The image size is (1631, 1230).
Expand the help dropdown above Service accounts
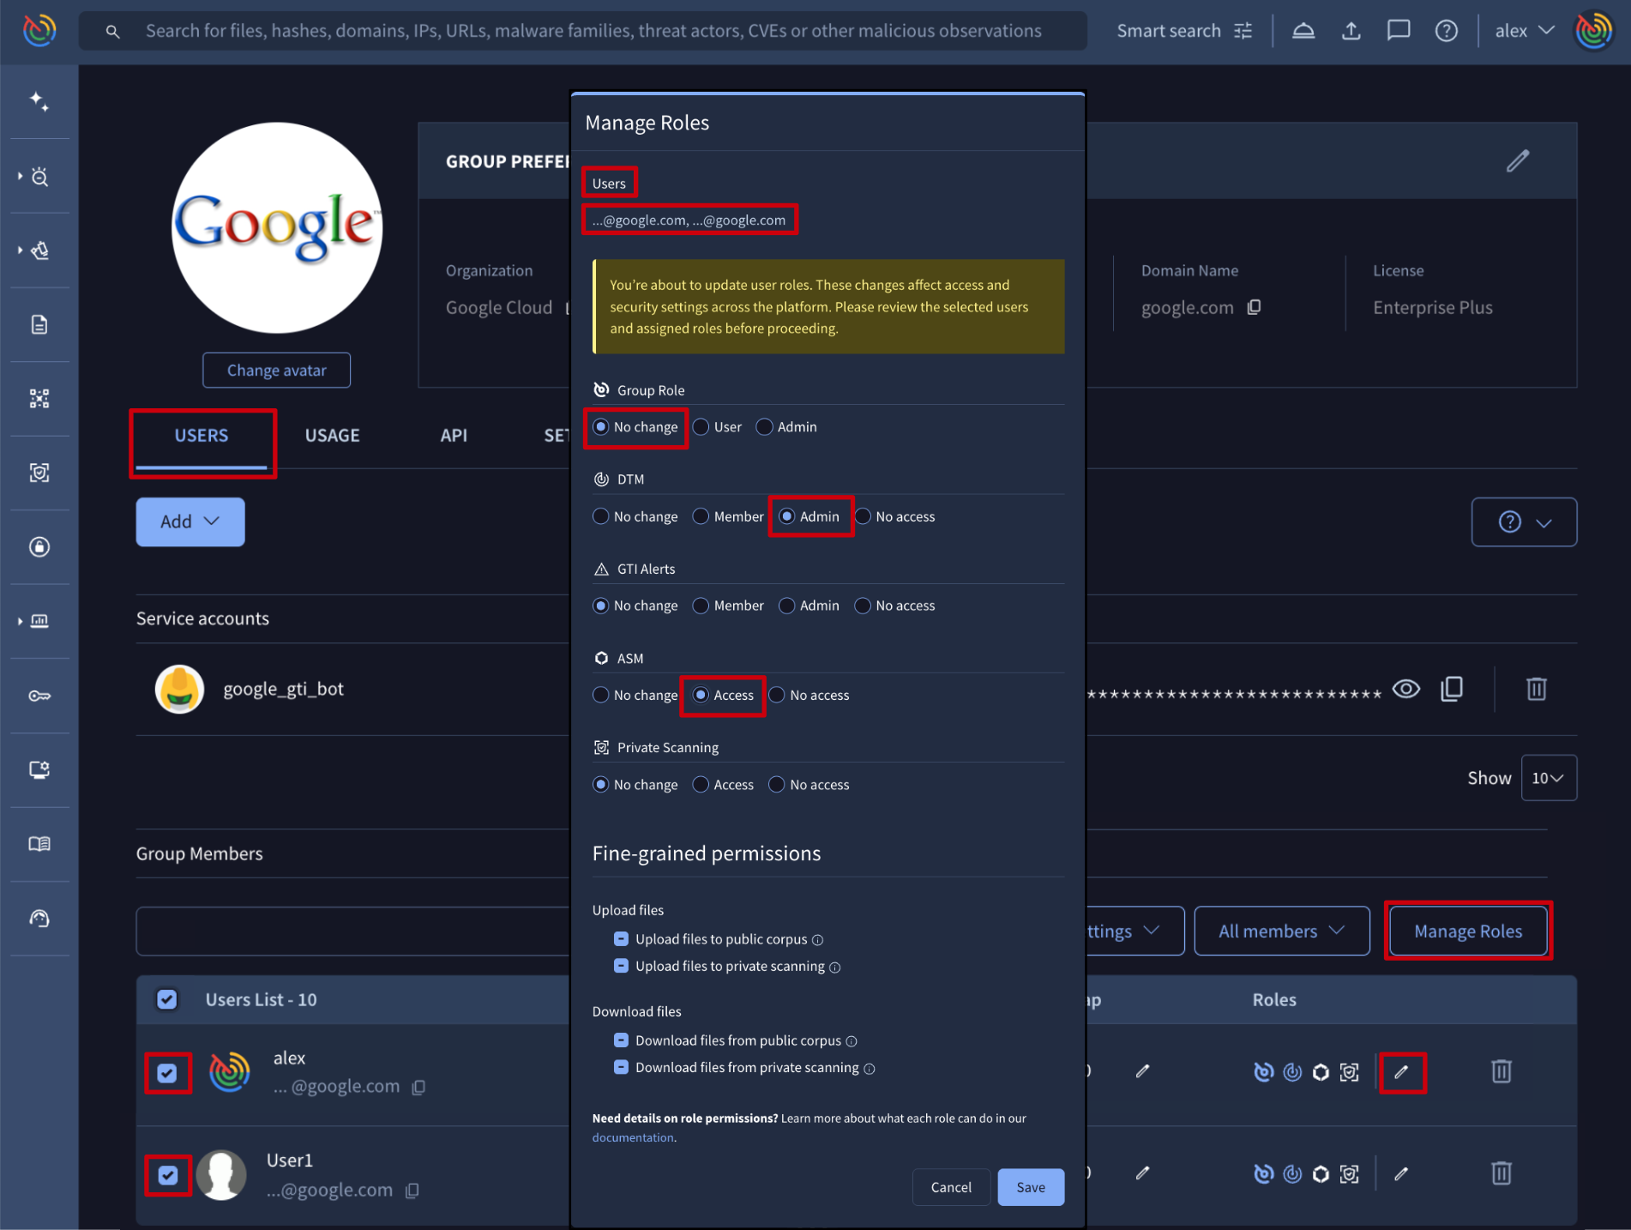coord(1524,522)
